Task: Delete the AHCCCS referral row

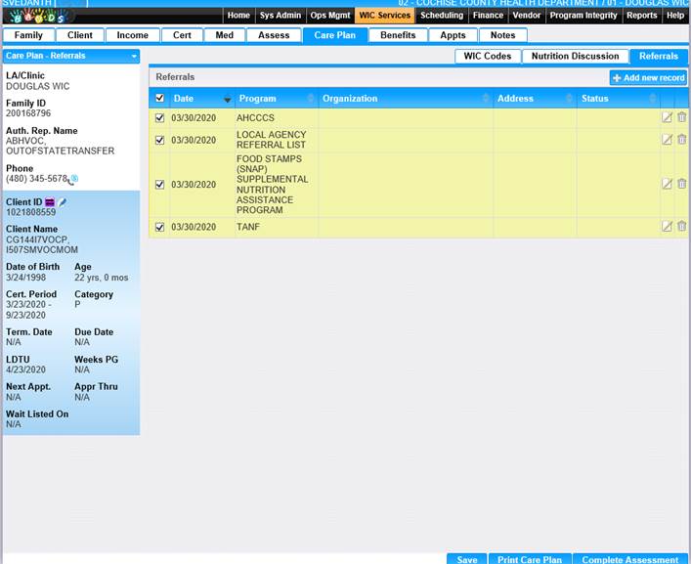Action: (x=682, y=116)
